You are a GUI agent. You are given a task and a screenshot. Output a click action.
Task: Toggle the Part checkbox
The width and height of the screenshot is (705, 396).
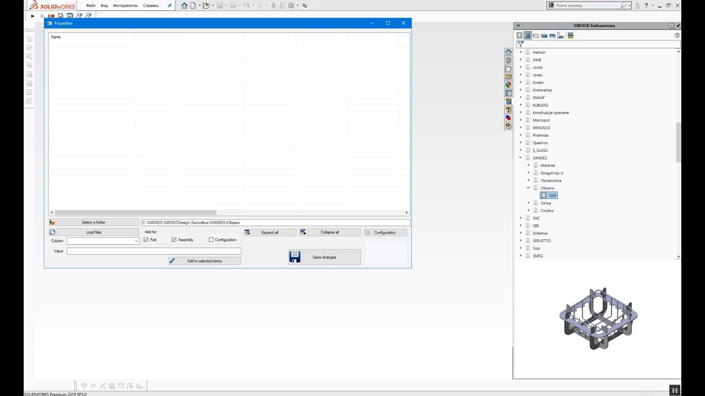(x=146, y=240)
